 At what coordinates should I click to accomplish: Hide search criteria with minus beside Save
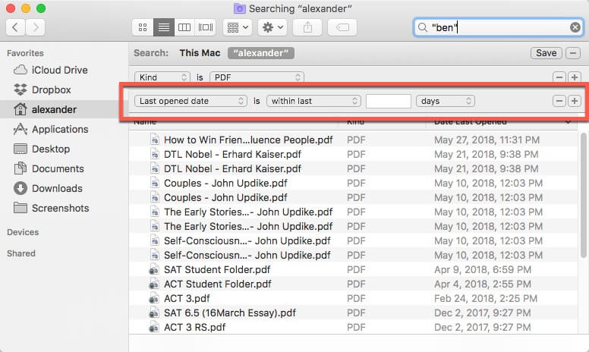click(573, 53)
